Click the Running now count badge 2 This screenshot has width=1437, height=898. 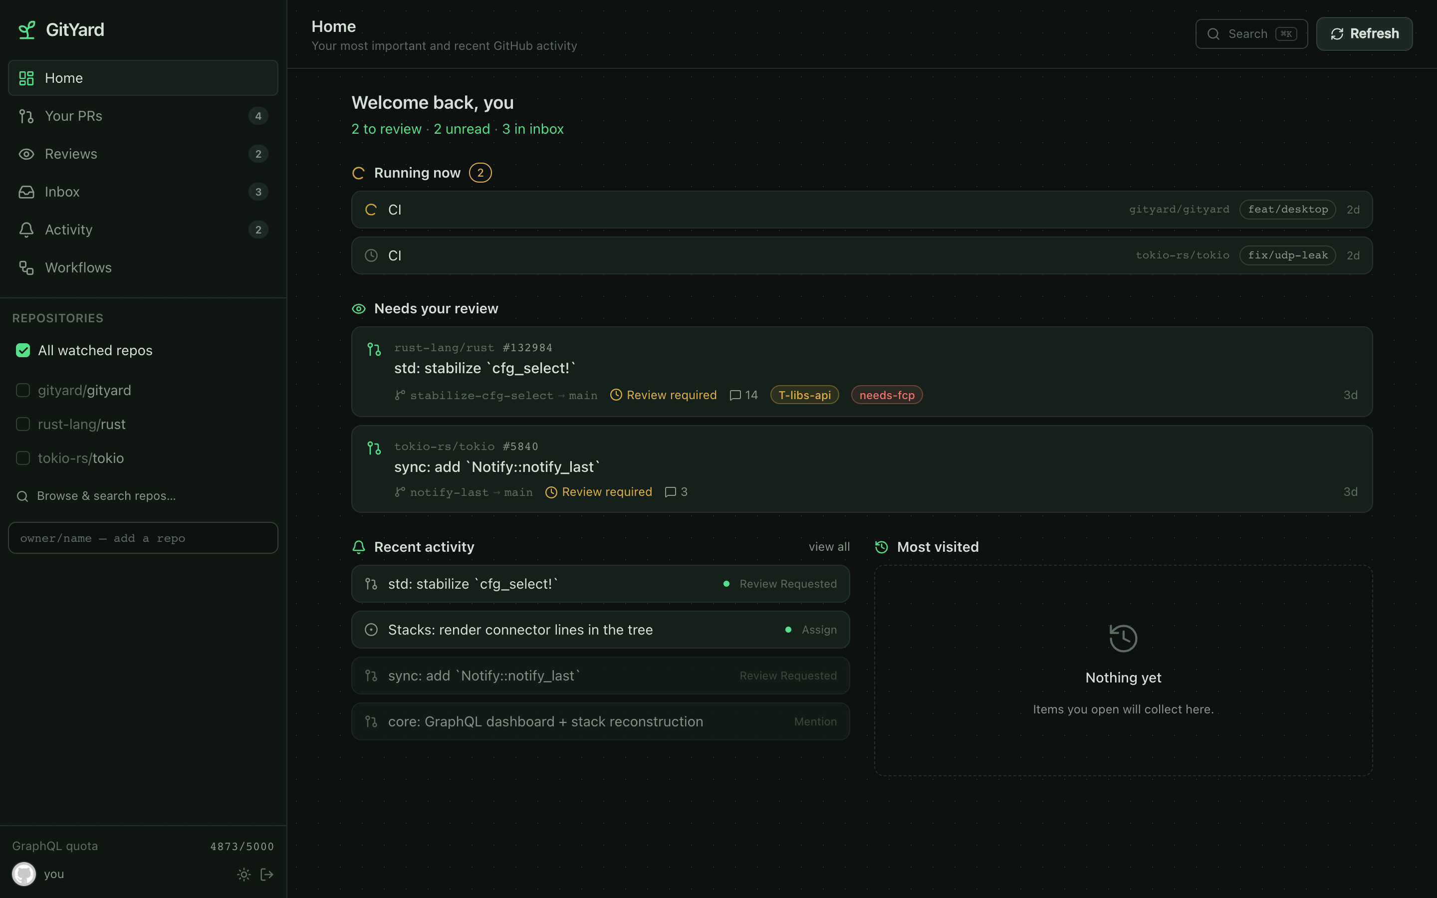480,173
